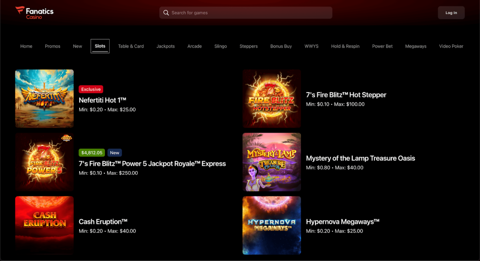
Task: Click the Cash Eruption™ title
Action: (x=103, y=222)
